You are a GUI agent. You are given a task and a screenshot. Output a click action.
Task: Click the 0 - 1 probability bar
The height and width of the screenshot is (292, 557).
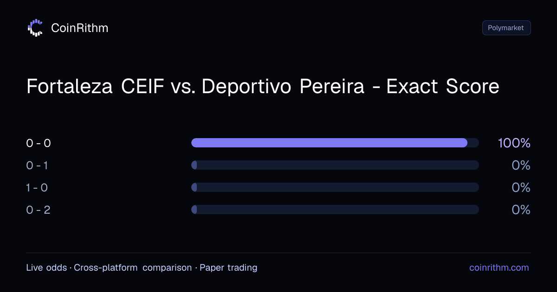335,165
